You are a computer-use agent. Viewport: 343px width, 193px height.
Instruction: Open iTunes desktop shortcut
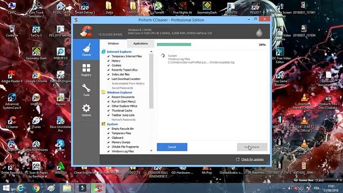point(36,122)
